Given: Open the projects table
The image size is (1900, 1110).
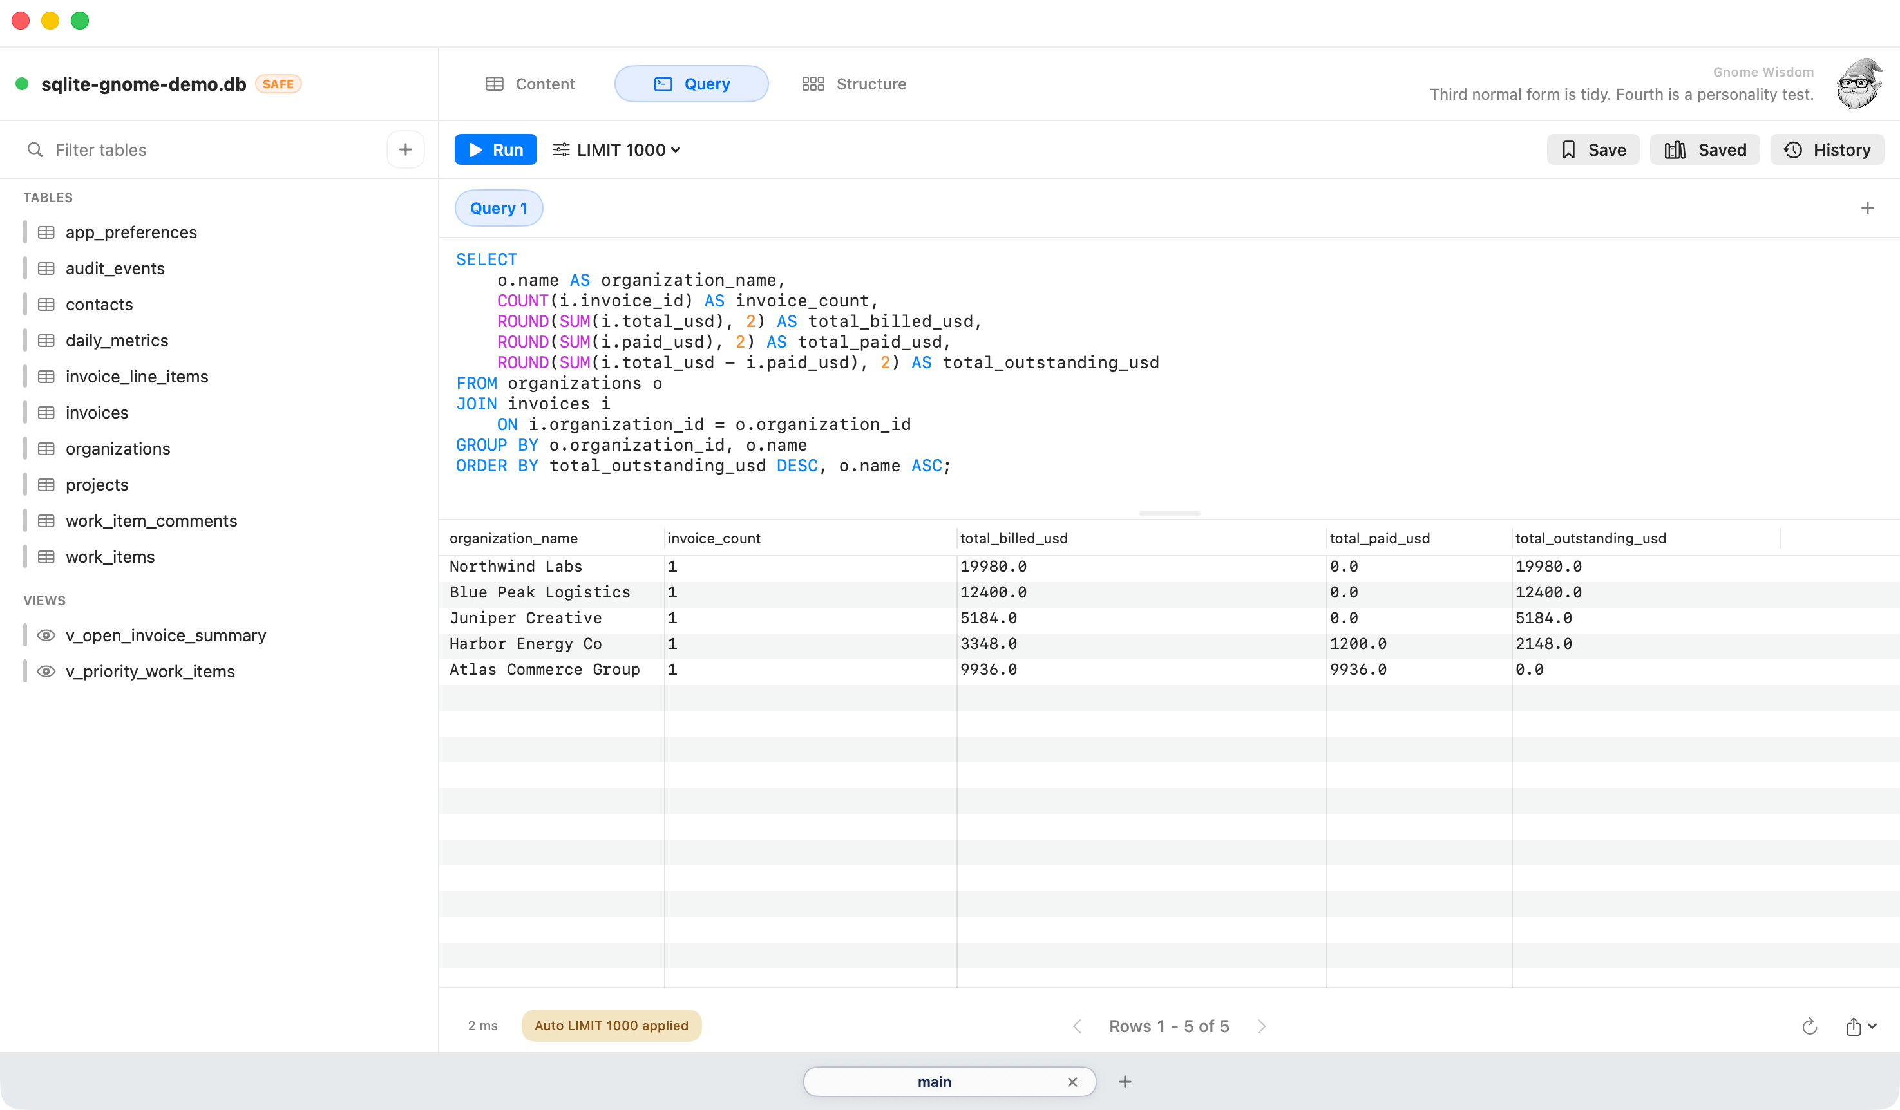Looking at the screenshot, I should (x=97, y=485).
